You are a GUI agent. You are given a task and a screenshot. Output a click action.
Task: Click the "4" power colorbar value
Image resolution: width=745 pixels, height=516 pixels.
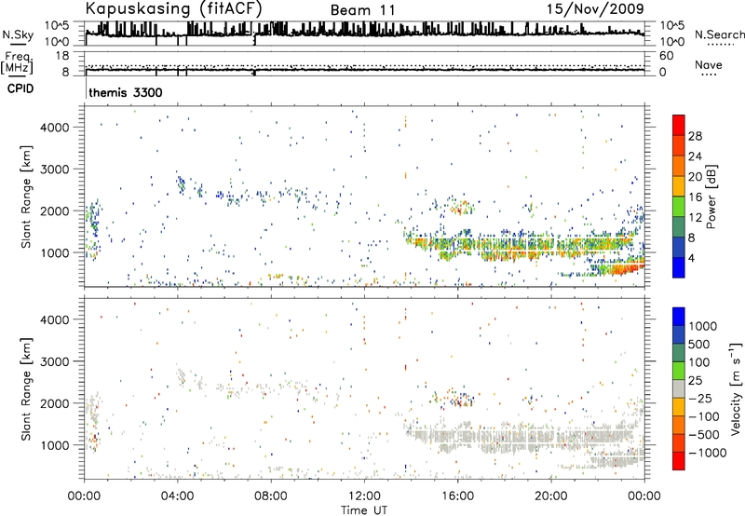692,258
